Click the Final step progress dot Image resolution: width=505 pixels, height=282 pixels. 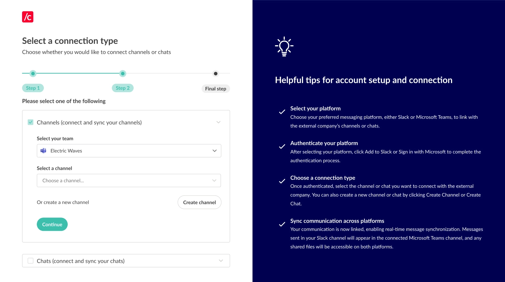(x=216, y=74)
